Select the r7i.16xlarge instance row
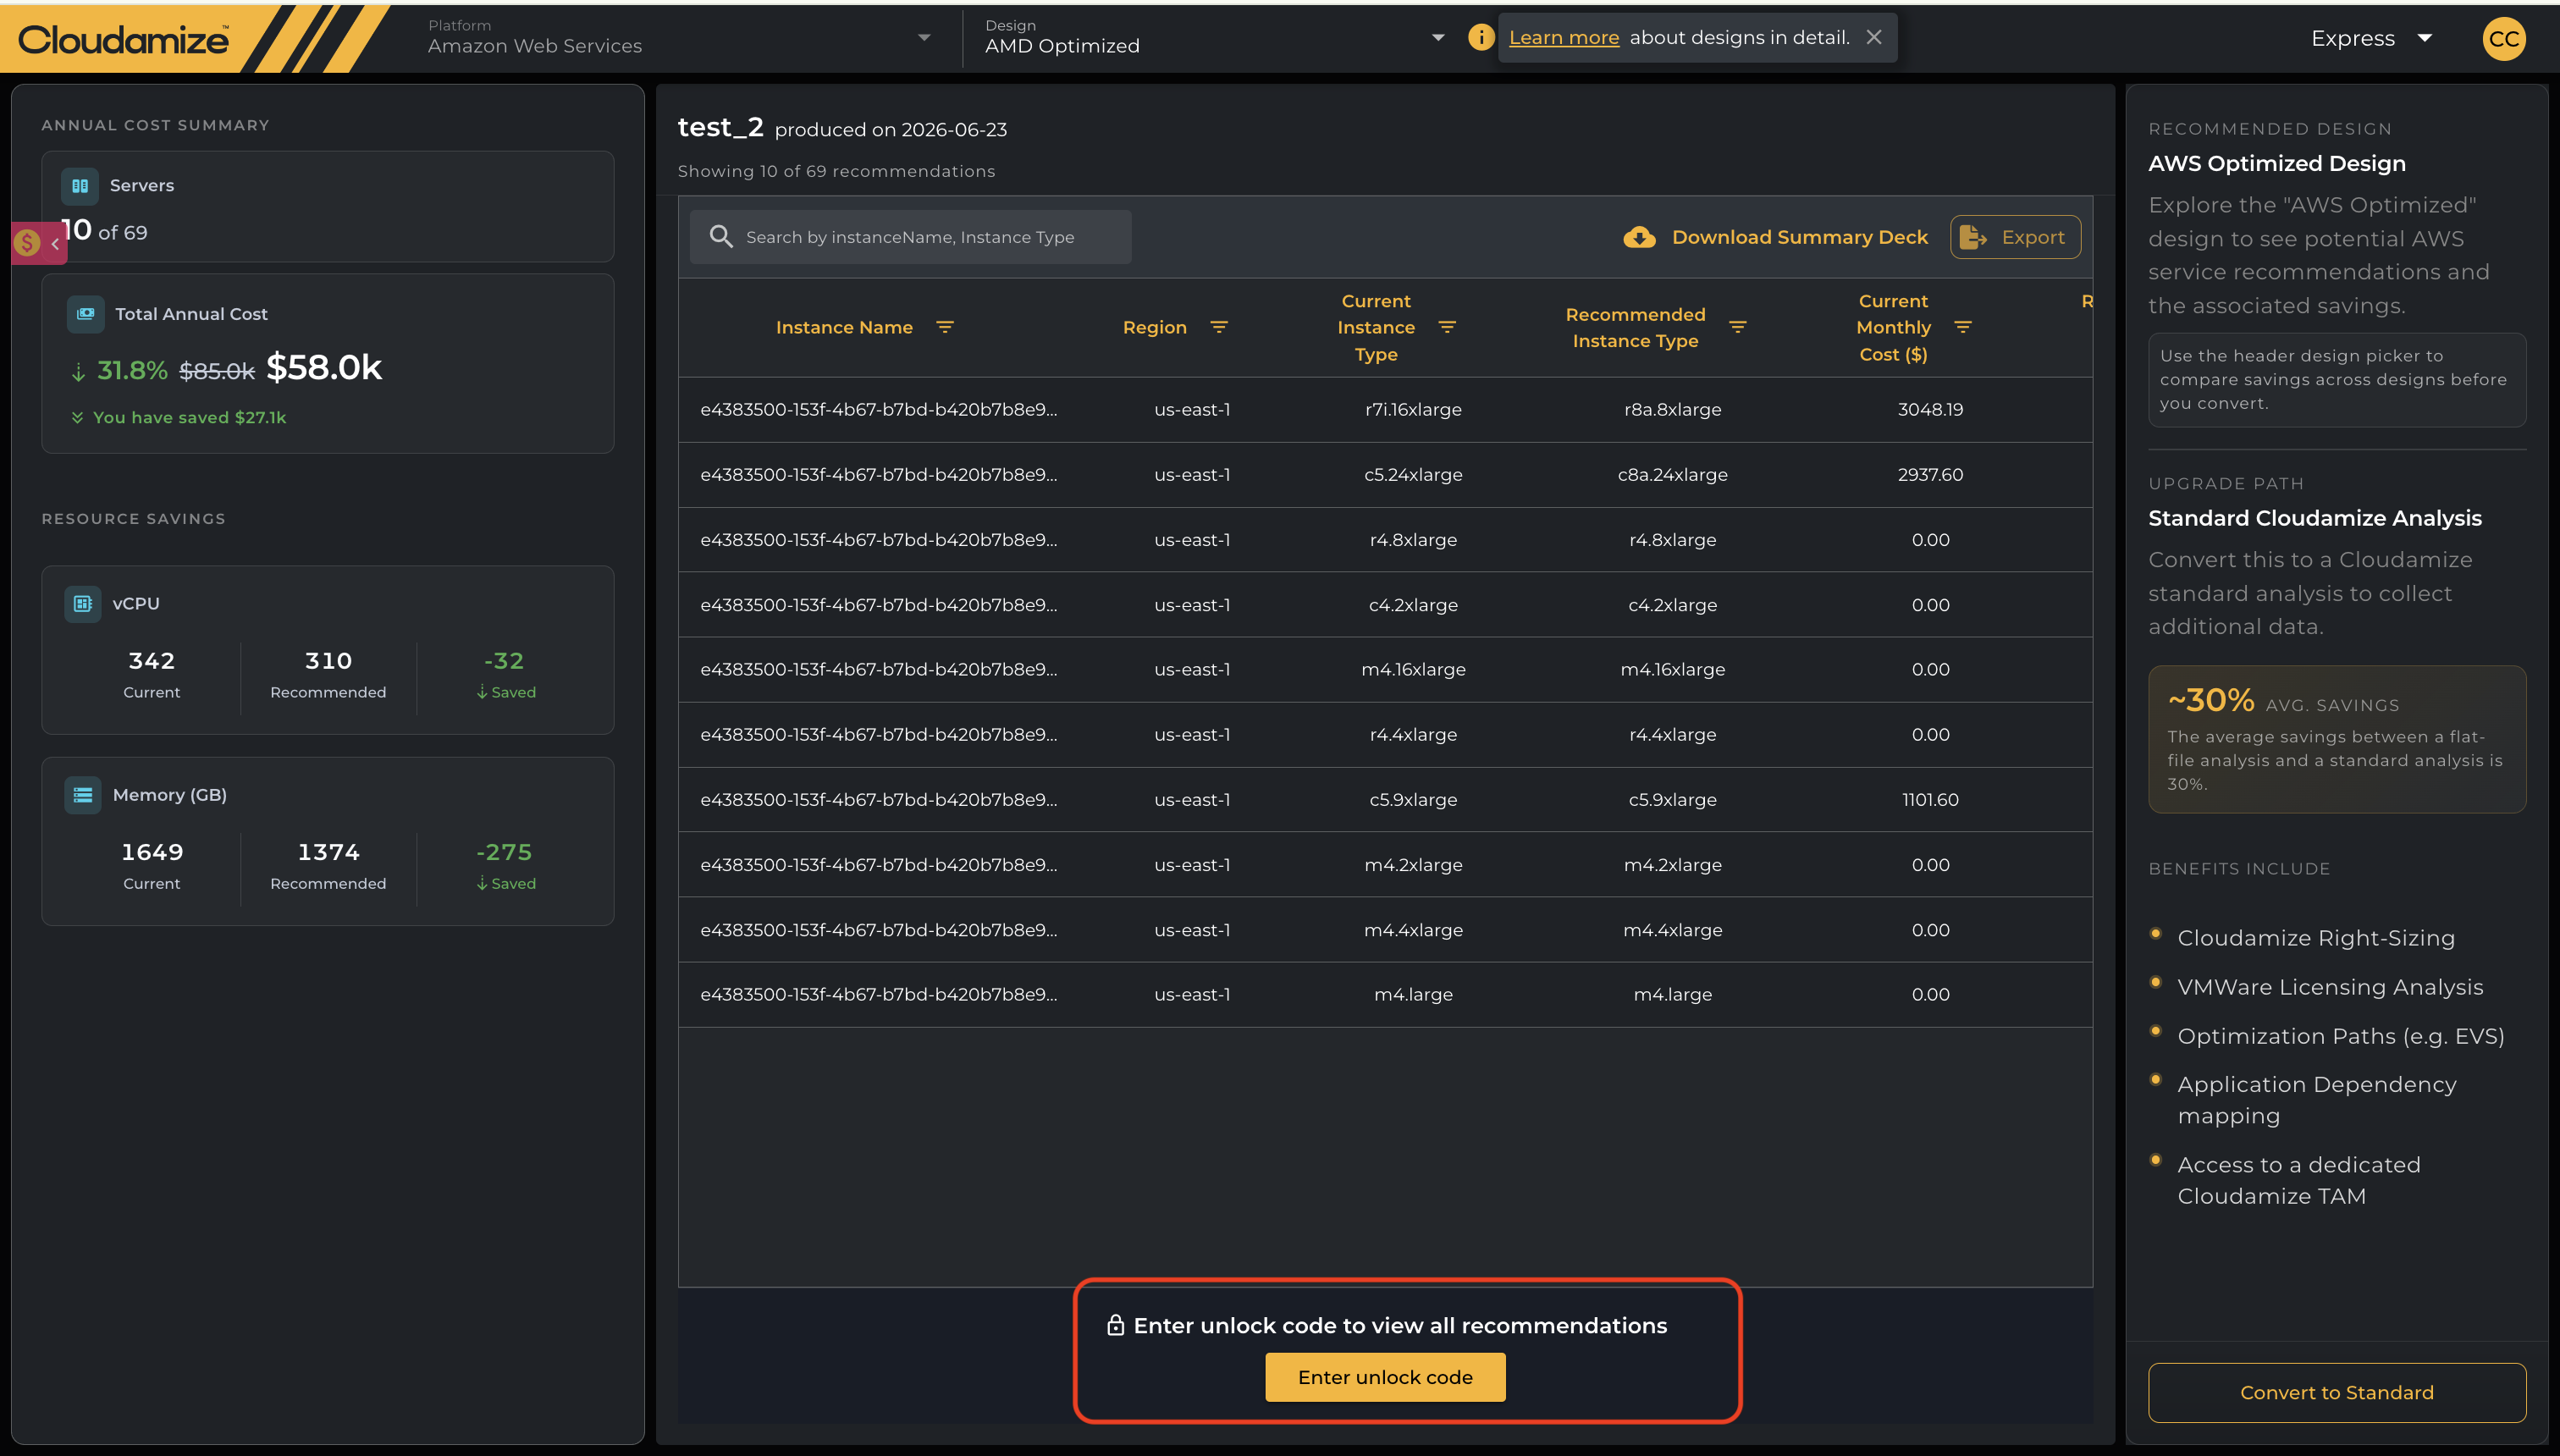2560x1456 pixels. (1385, 409)
